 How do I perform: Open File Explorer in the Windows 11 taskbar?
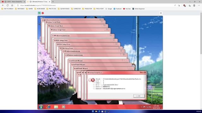coord(96,111)
